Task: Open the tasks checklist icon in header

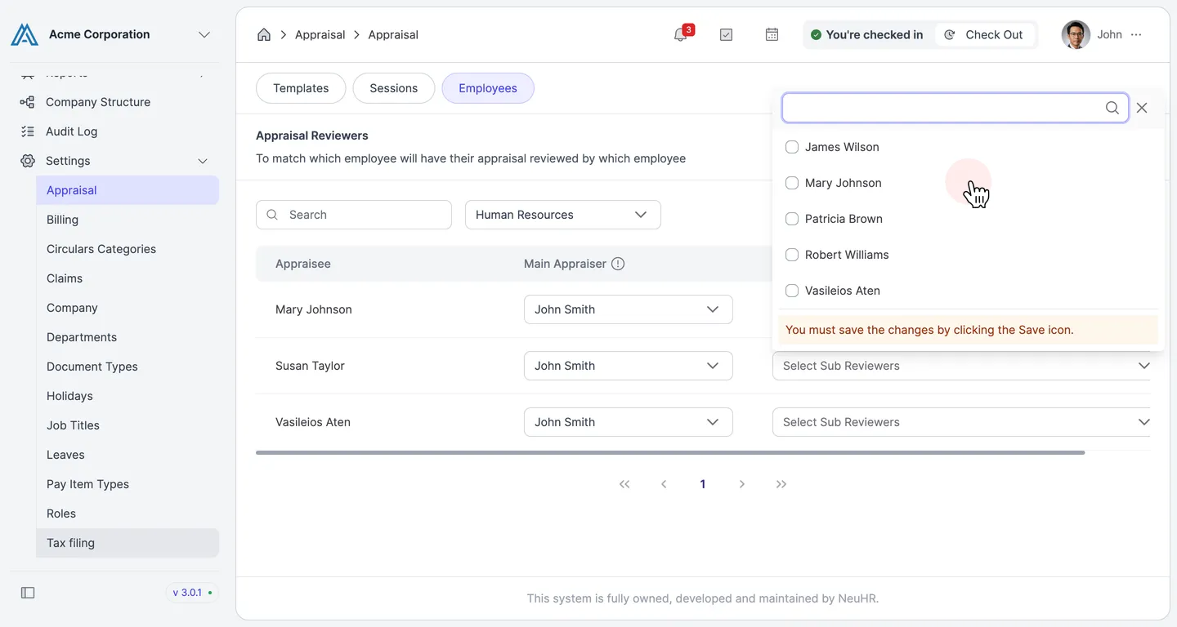Action: pyautogui.click(x=726, y=34)
